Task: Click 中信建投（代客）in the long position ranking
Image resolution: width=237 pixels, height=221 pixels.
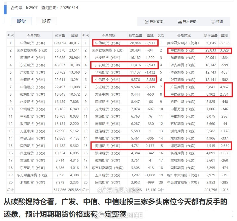Action: pos(108,80)
